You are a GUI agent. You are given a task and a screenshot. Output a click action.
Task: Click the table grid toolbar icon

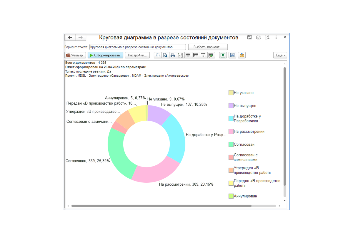pyautogui.click(x=188, y=55)
